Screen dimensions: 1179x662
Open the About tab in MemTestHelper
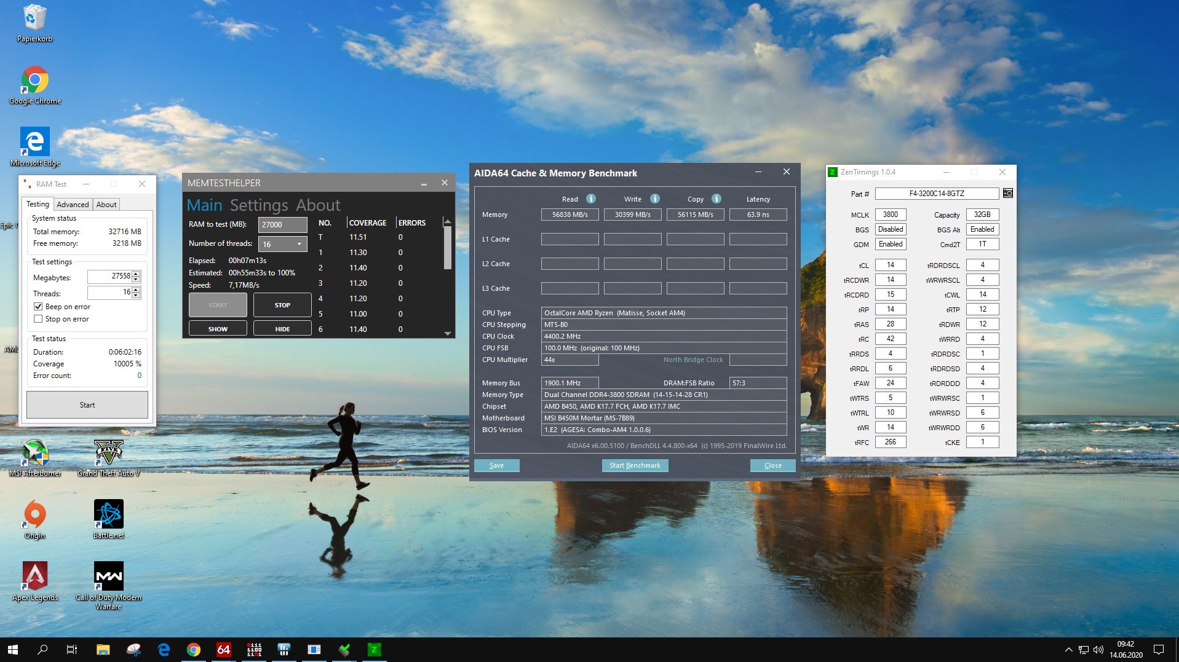click(x=318, y=205)
